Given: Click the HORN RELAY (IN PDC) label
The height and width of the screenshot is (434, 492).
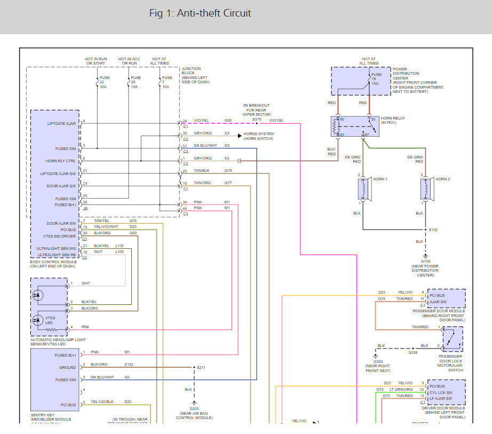Looking at the screenshot, I should click(393, 121).
